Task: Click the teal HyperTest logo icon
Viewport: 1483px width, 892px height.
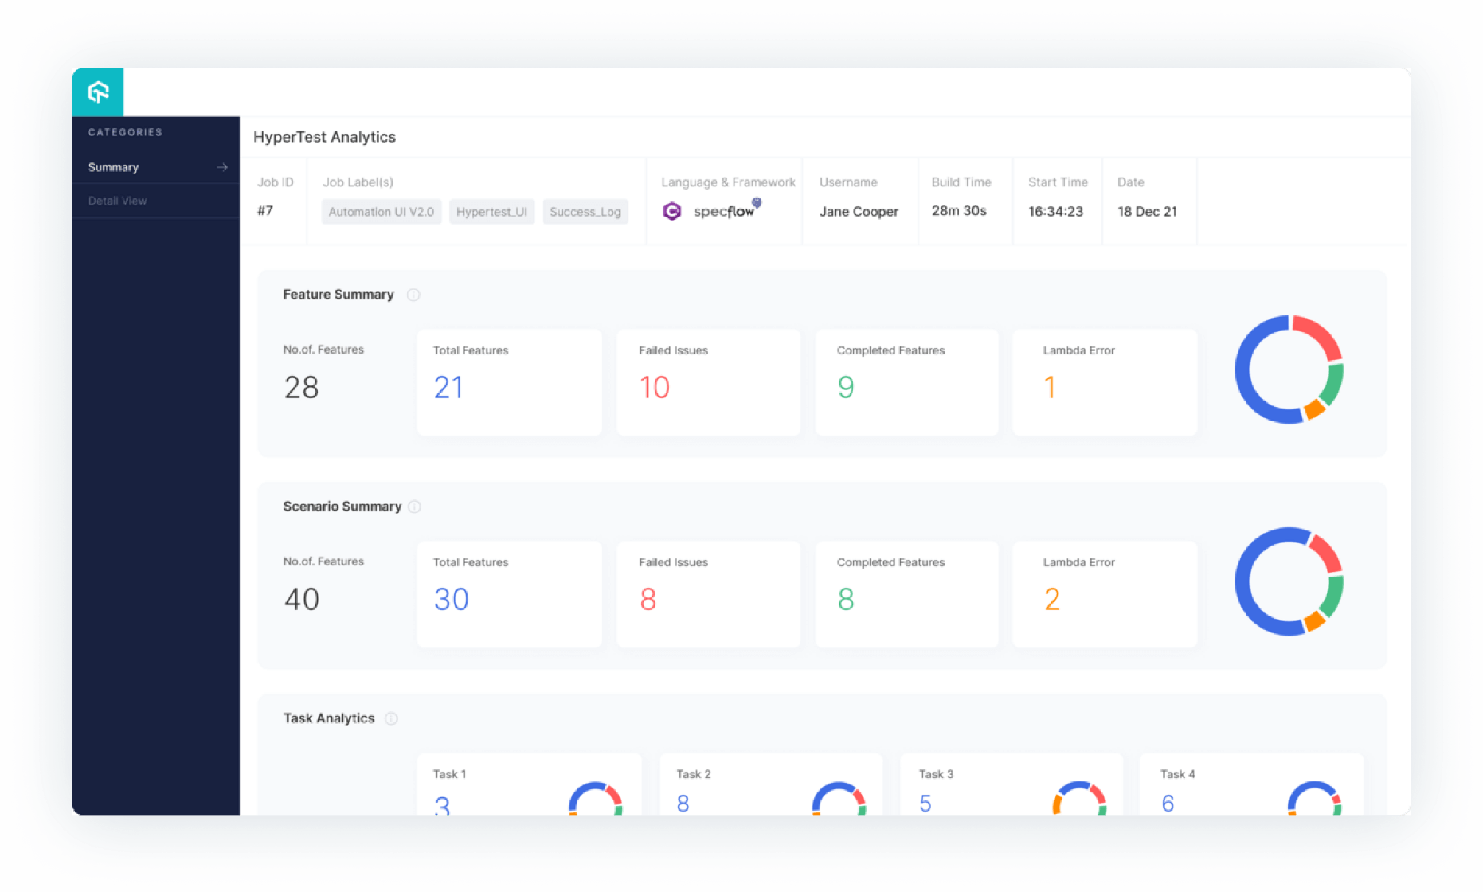Action: tap(98, 92)
